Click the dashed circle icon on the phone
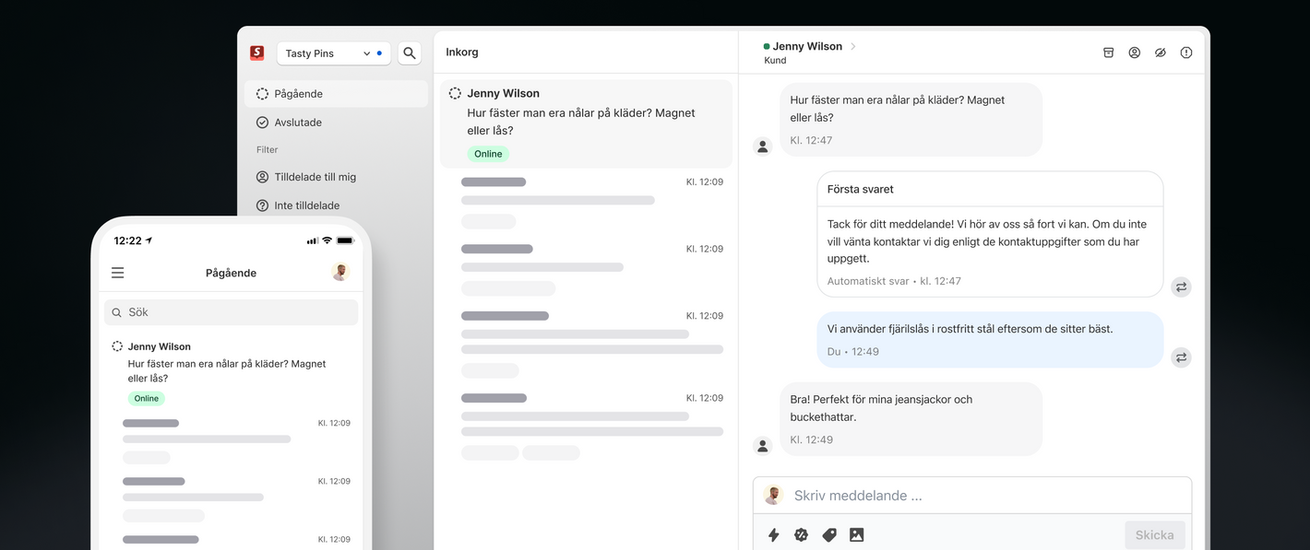Screen dimensions: 1310x550 tap(117, 346)
